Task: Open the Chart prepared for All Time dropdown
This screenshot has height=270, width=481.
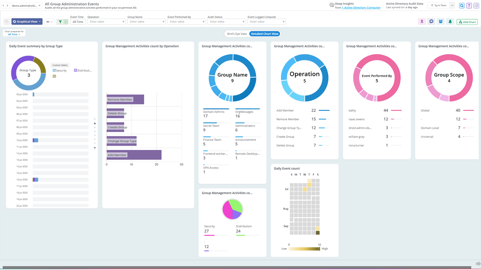Action: tap(14, 34)
